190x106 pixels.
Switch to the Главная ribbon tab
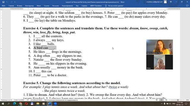[11, 6]
